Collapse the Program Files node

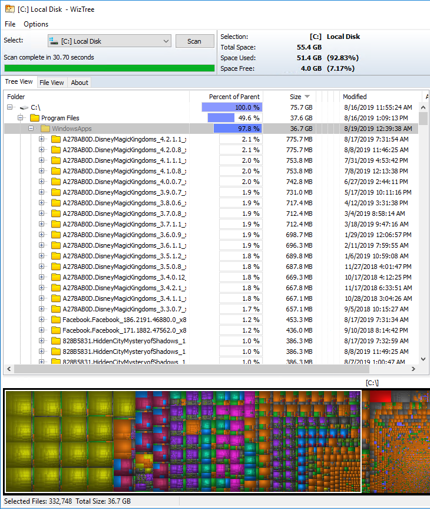(x=21, y=118)
